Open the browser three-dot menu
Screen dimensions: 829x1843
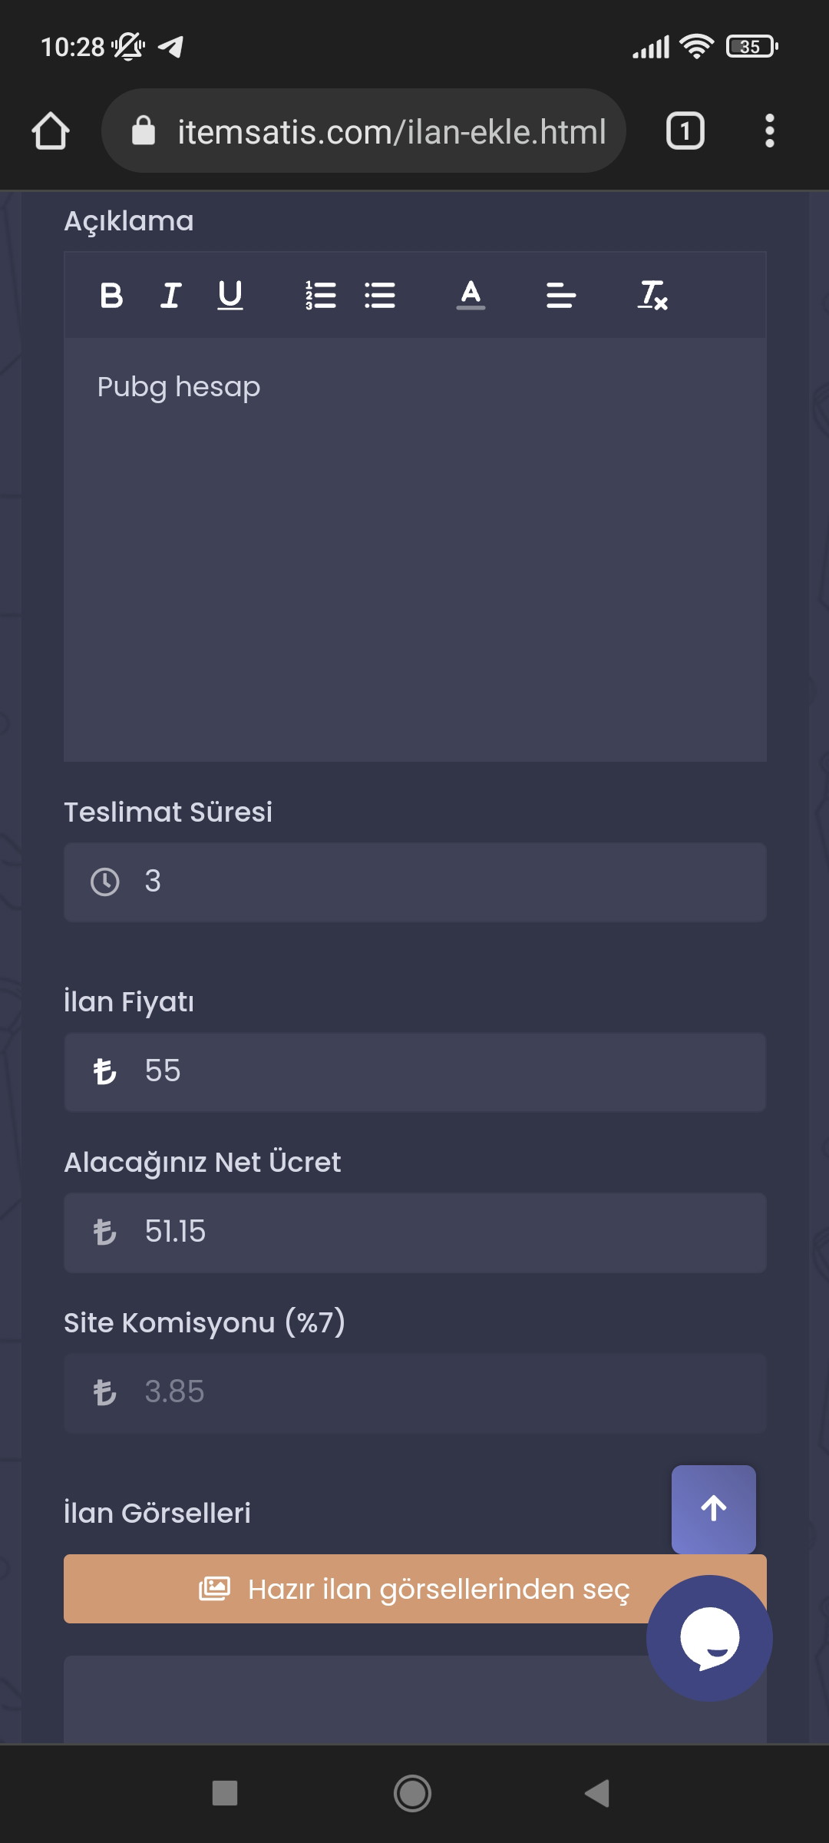(x=769, y=131)
